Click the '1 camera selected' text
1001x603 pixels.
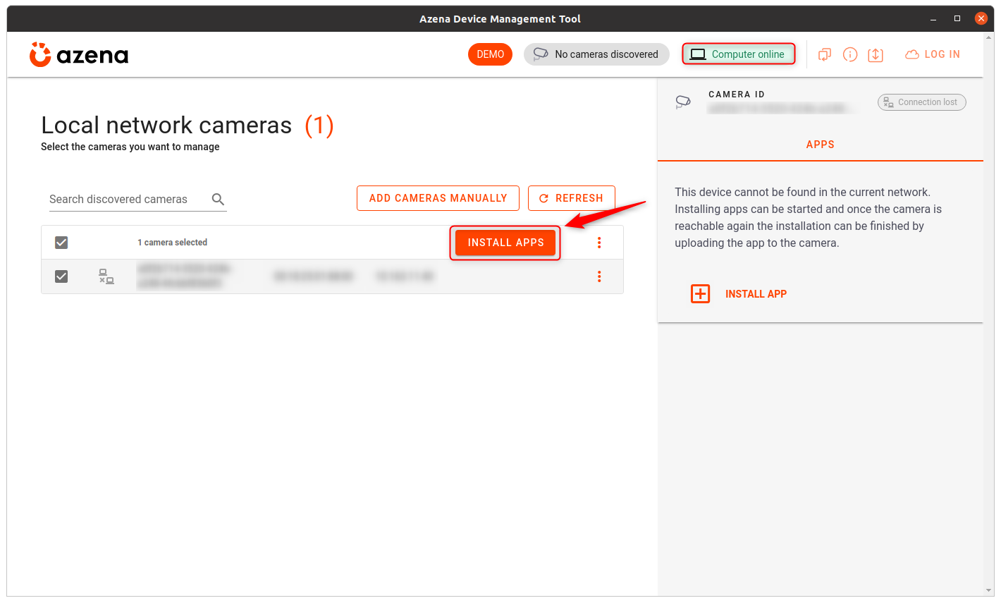[x=172, y=243]
